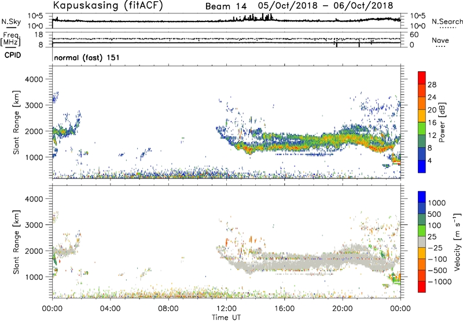Click the "Time UT" axis title
The image size is (463, 321).
[226, 318]
